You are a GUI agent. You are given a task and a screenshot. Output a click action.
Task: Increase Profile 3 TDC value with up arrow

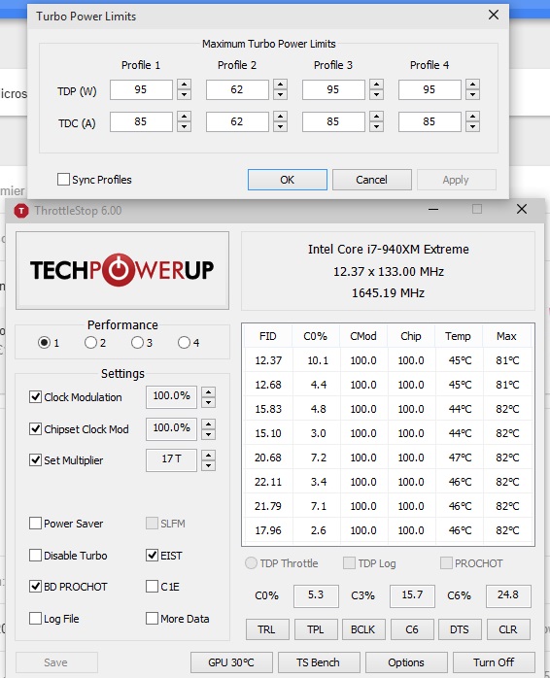(x=376, y=117)
